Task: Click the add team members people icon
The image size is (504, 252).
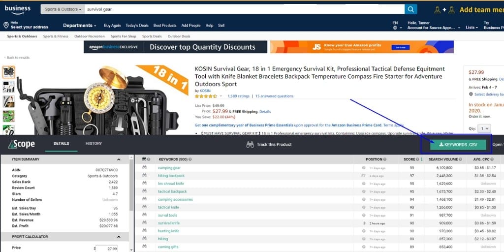Action: click(x=444, y=10)
